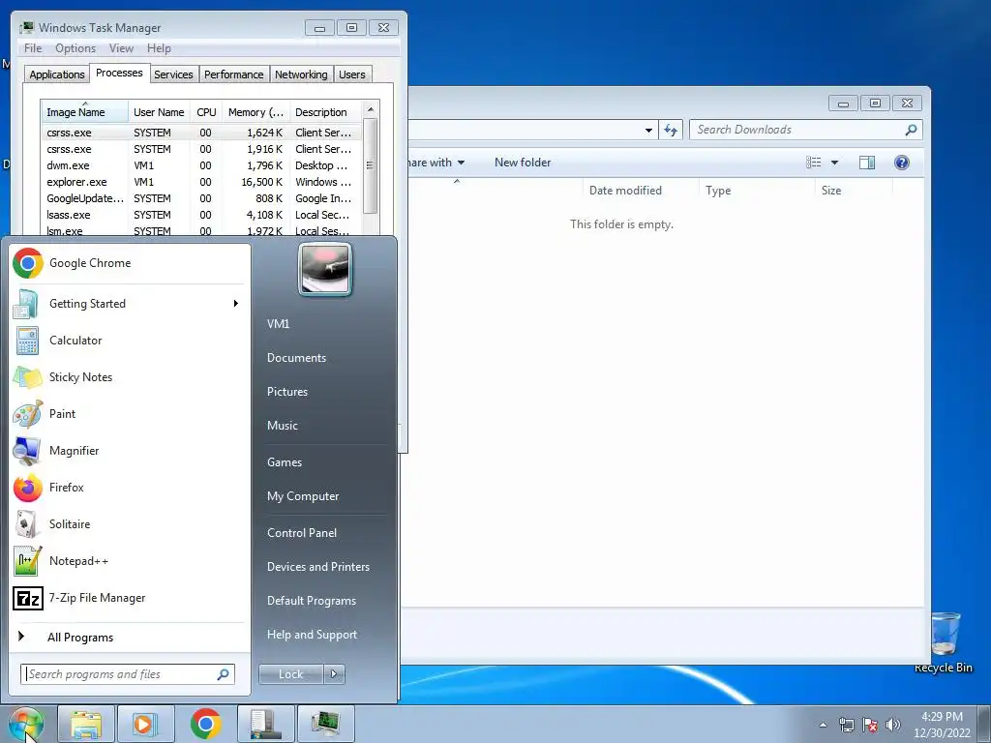Open Calculator from Start menu

coord(130,341)
